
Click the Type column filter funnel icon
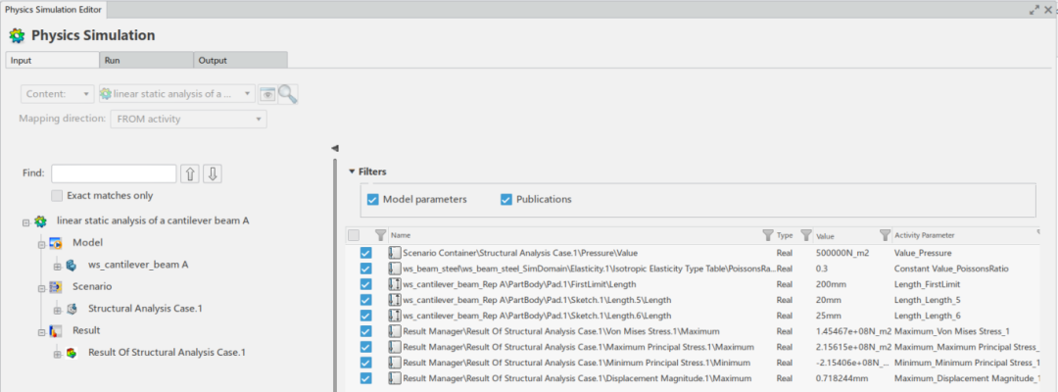pyautogui.click(x=768, y=235)
